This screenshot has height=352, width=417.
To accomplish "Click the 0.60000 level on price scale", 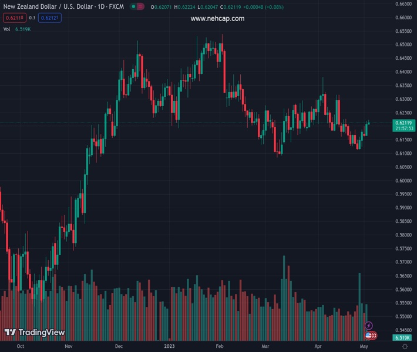I will 402,181.
